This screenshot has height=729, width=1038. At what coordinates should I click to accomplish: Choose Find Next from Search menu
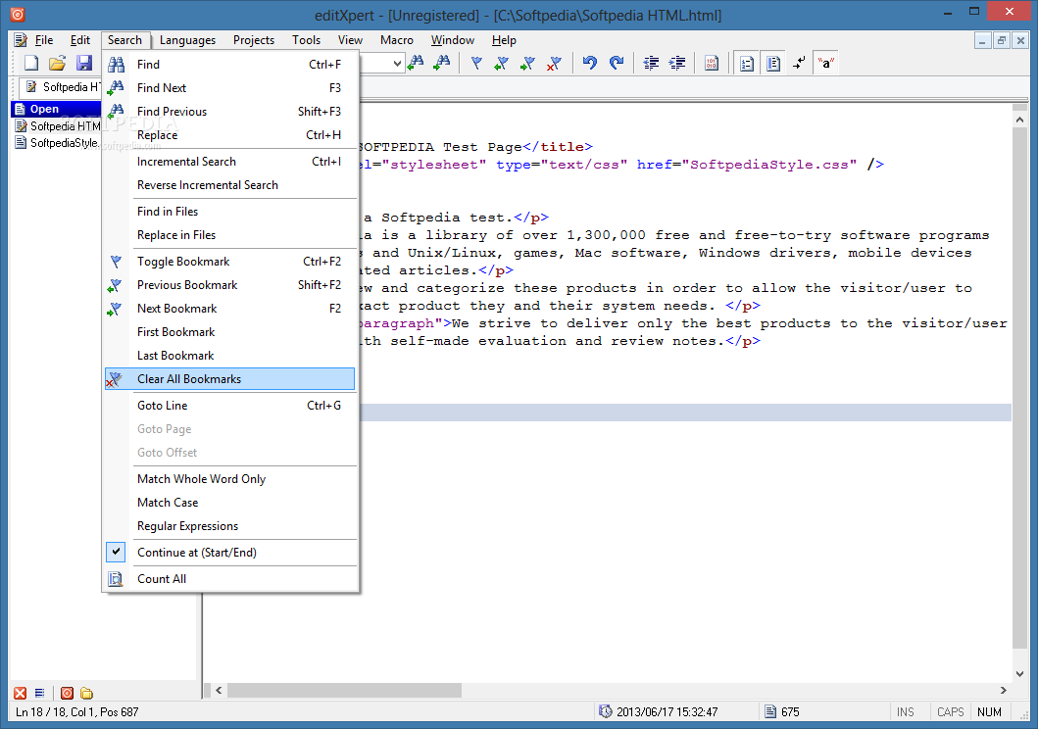pyautogui.click(x=231, y=88)
